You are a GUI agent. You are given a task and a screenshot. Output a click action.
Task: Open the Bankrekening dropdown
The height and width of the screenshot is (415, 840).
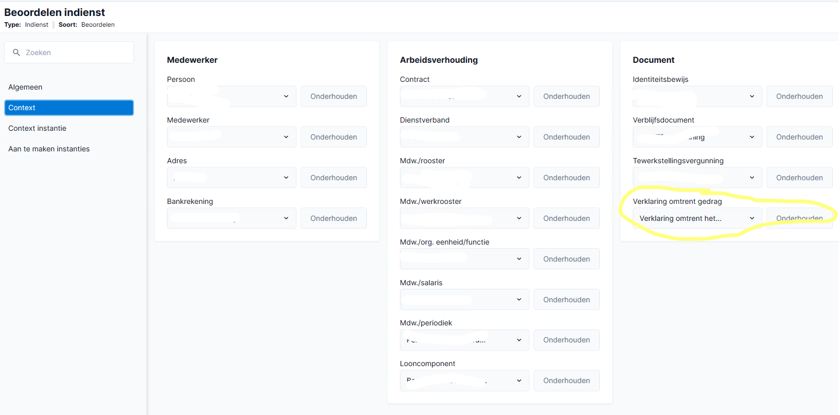click(232, 218)
